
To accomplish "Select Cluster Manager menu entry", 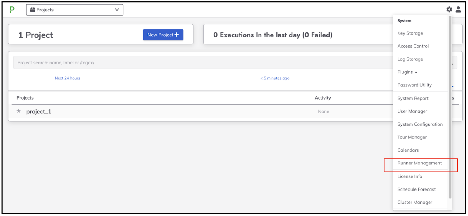I will 414,203.
